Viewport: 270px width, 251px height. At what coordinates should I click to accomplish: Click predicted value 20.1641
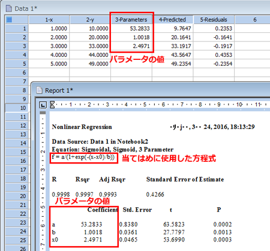[x=172, y=37]
